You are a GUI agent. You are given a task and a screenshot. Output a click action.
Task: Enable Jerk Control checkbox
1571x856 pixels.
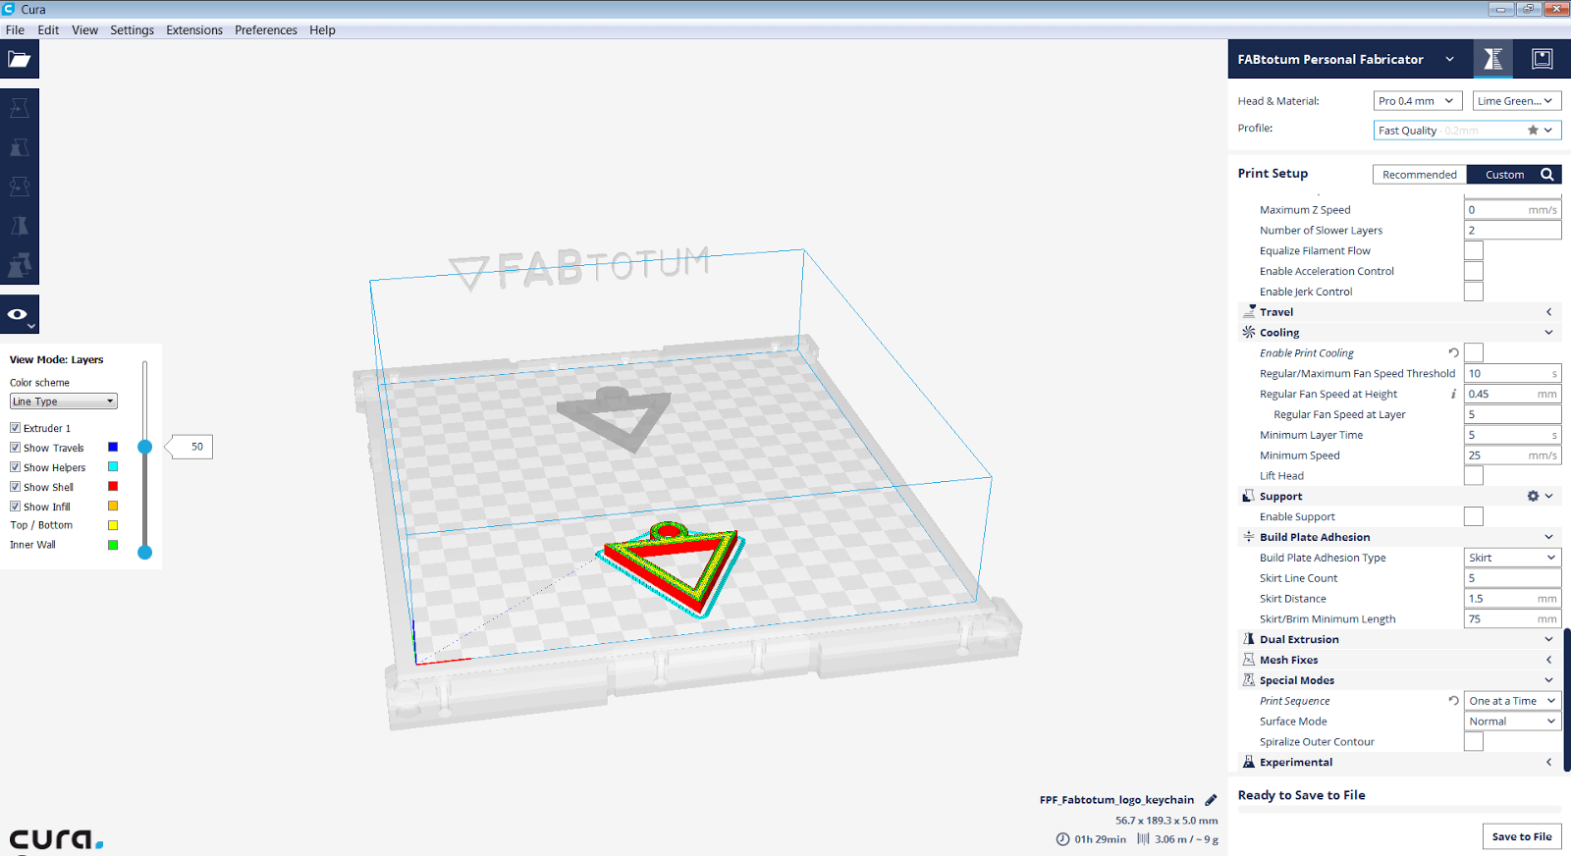(x=1474, y=292)
